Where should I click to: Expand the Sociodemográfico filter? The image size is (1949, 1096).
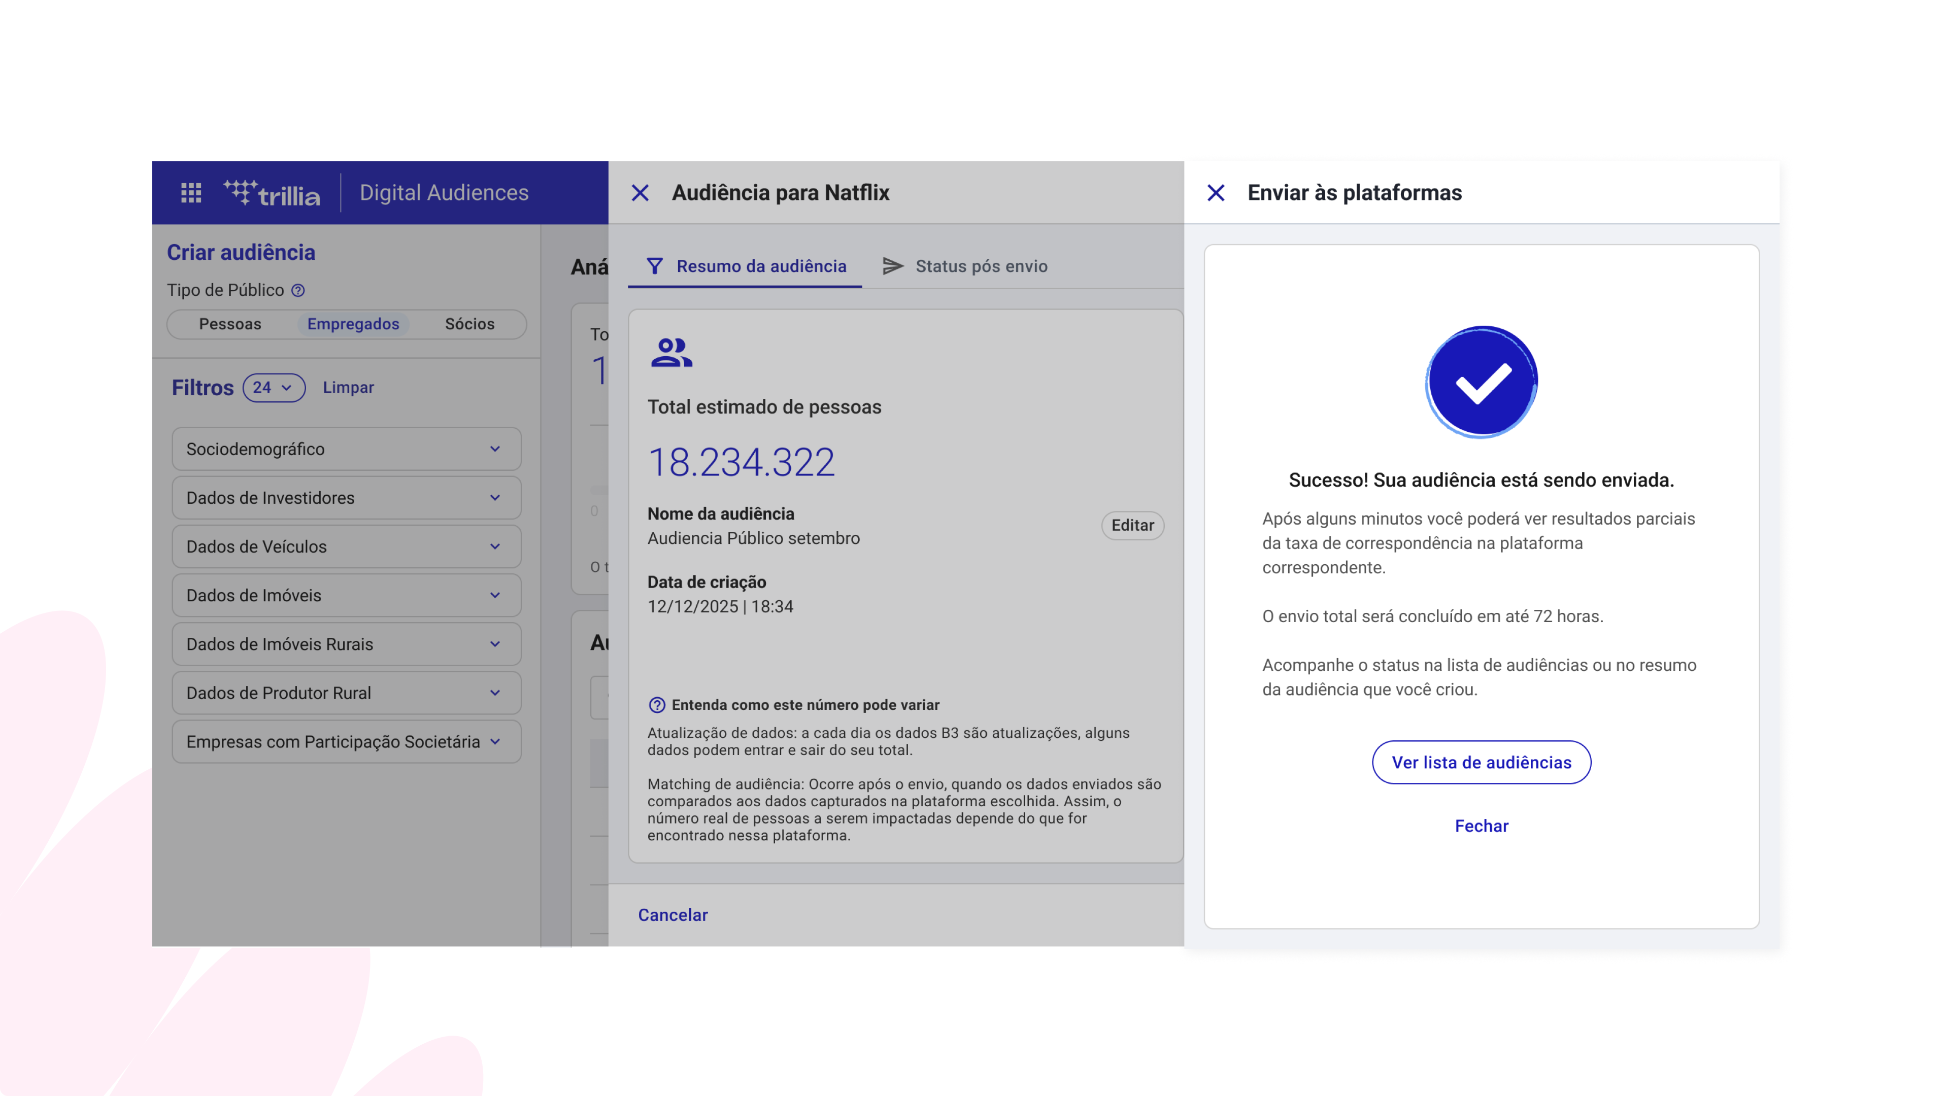[x=347, y=449]
